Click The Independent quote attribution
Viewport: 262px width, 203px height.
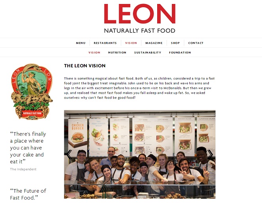[x=23, y=169]
